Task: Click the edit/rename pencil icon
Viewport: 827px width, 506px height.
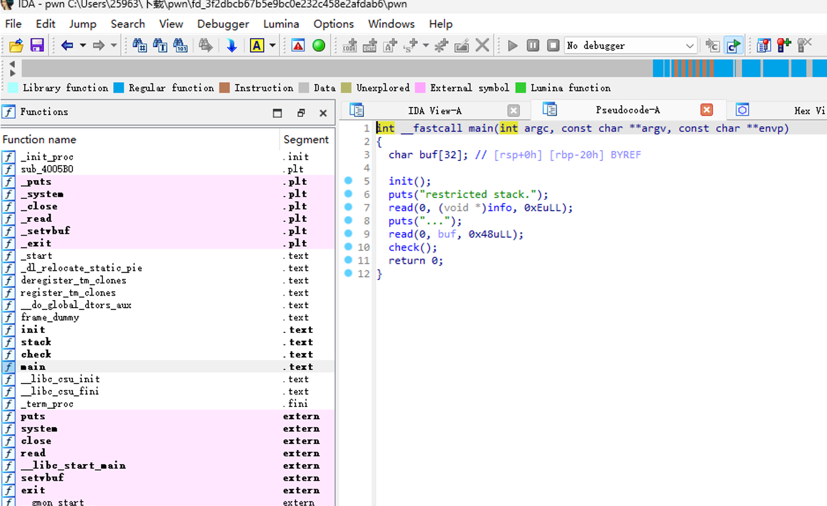Action: click(461, 45)
